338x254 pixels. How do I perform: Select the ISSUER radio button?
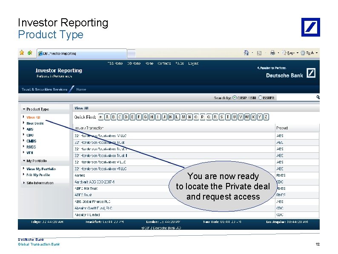tap(260, 97)
